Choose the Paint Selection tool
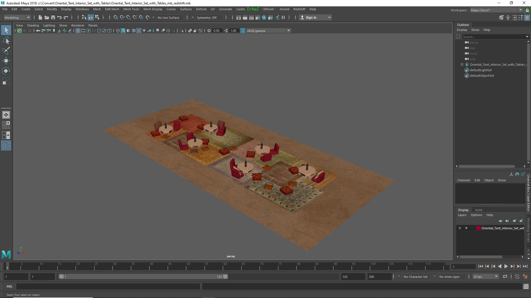 (x=6, y=50)
